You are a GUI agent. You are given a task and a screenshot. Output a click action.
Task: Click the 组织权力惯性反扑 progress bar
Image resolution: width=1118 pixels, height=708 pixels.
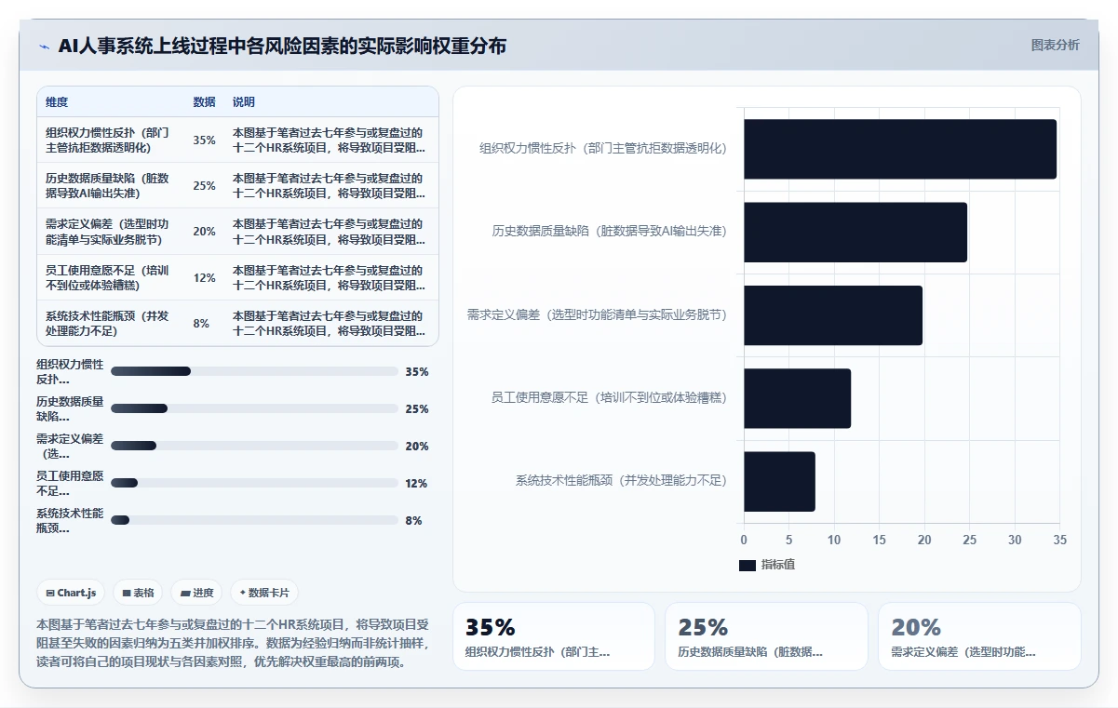[254, 371]
